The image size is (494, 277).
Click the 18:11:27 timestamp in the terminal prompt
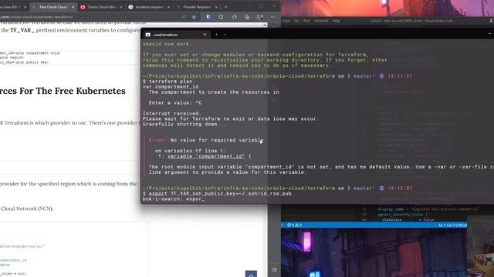coord(400,76)
